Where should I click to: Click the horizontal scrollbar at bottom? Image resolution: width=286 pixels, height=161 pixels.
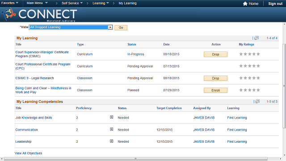click(x=136, y=159)
